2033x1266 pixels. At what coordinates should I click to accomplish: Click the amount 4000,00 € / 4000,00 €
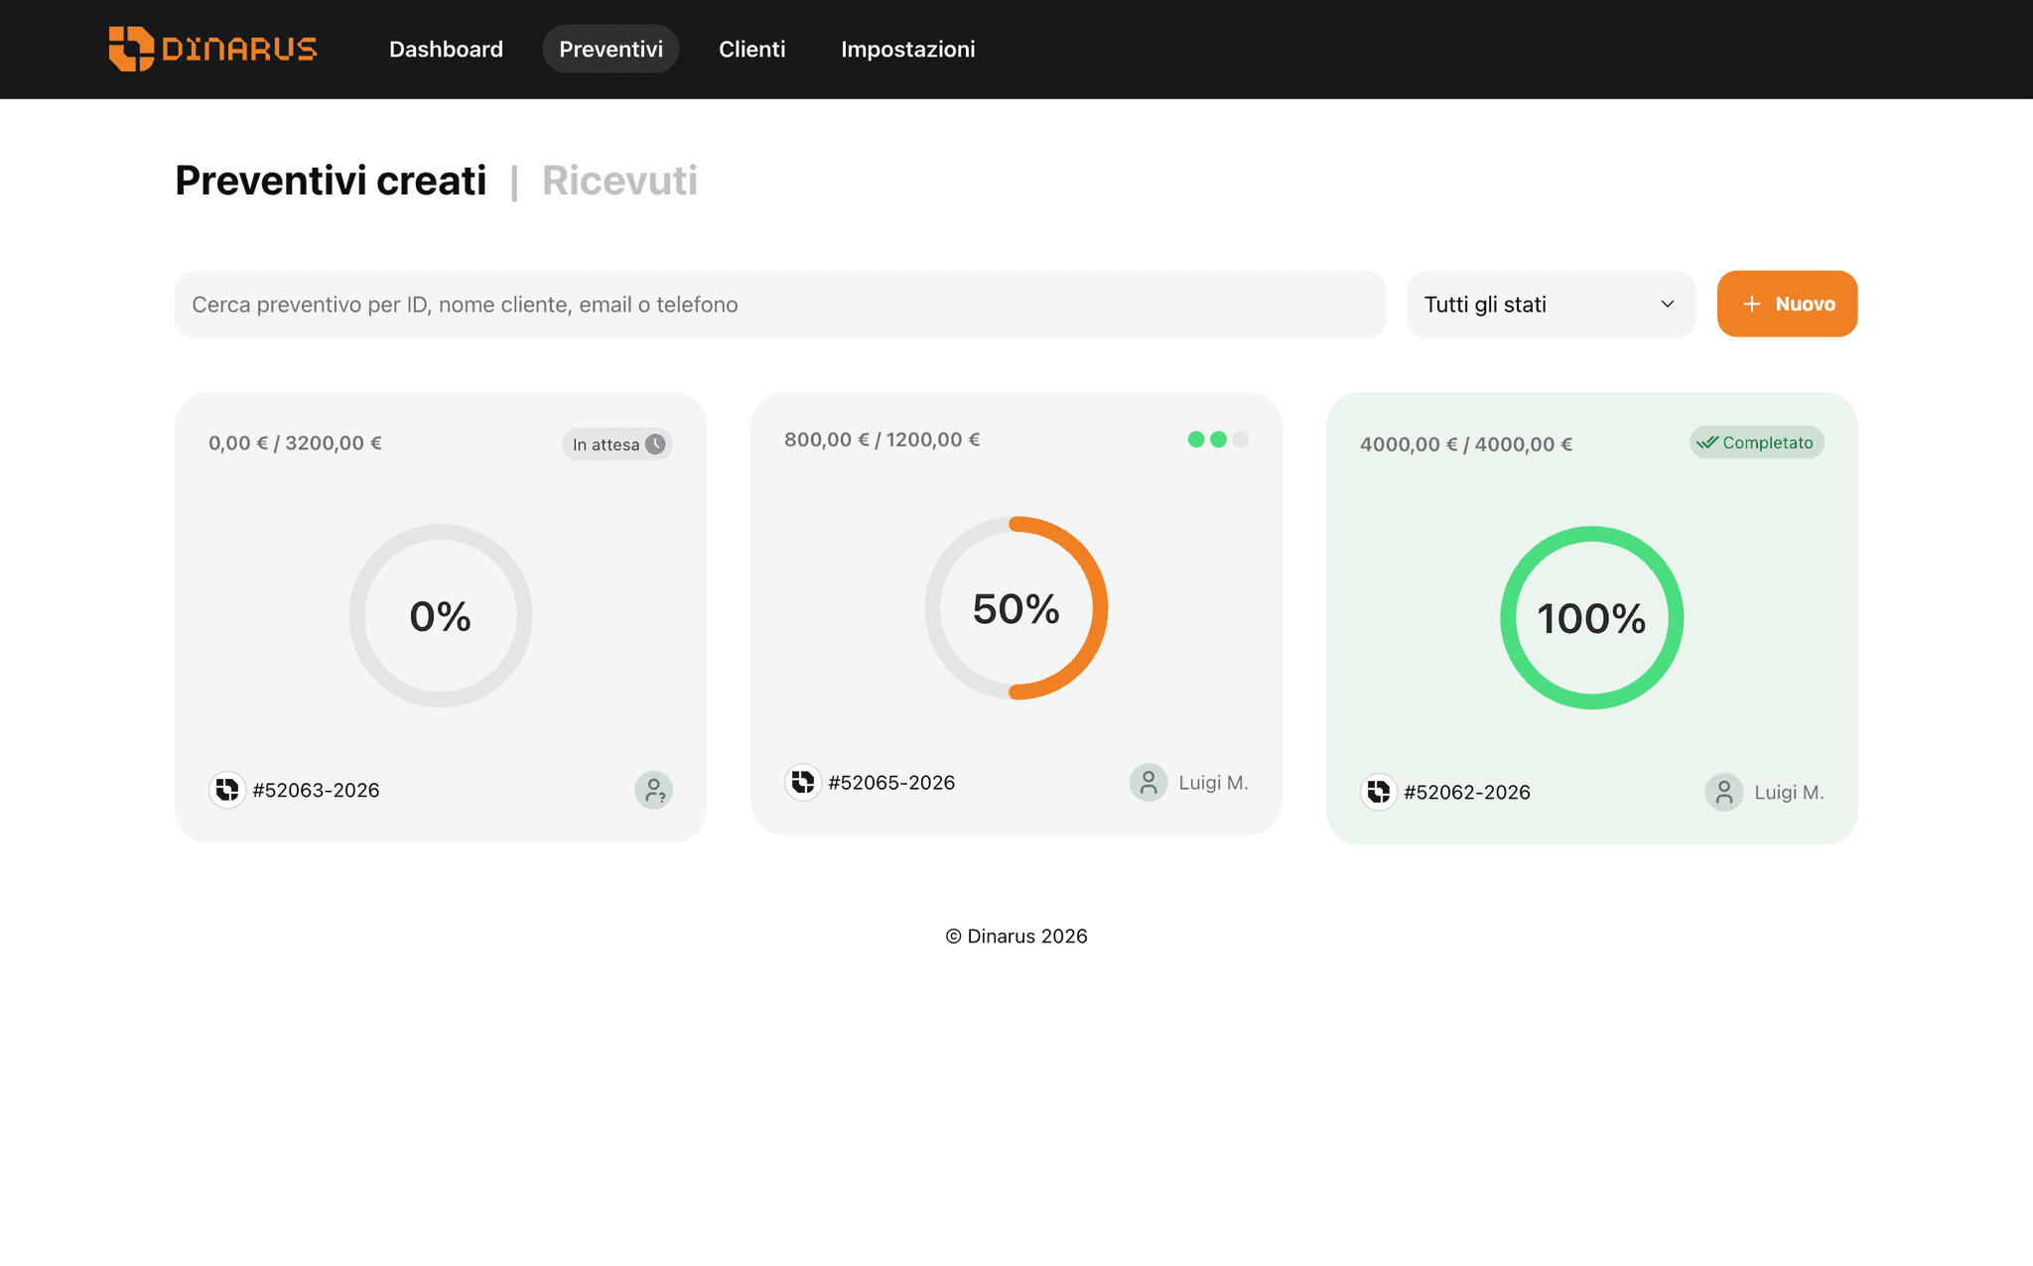click(1466, 444)
